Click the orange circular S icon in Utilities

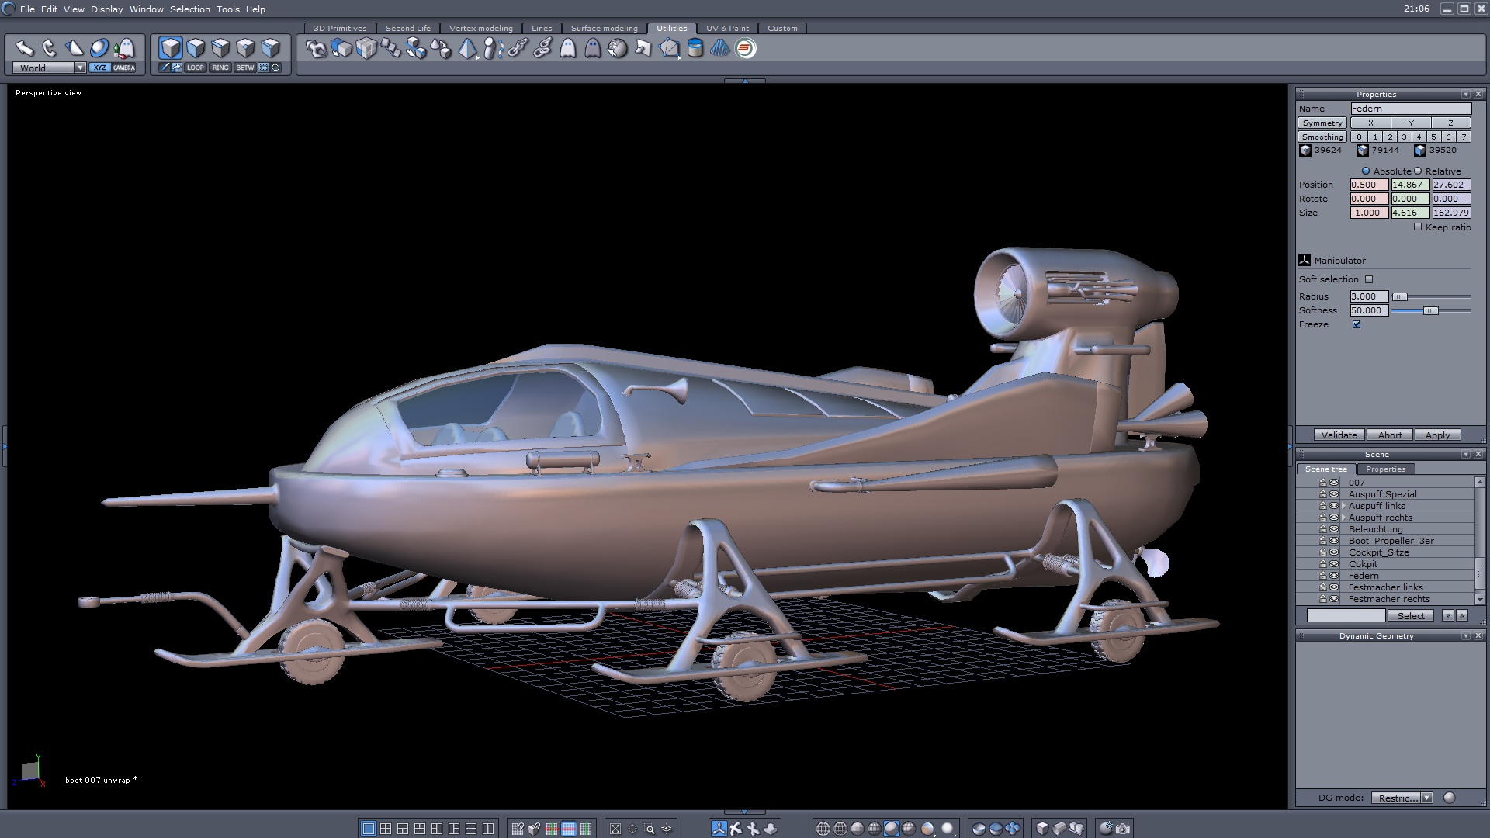pos(745,48)
